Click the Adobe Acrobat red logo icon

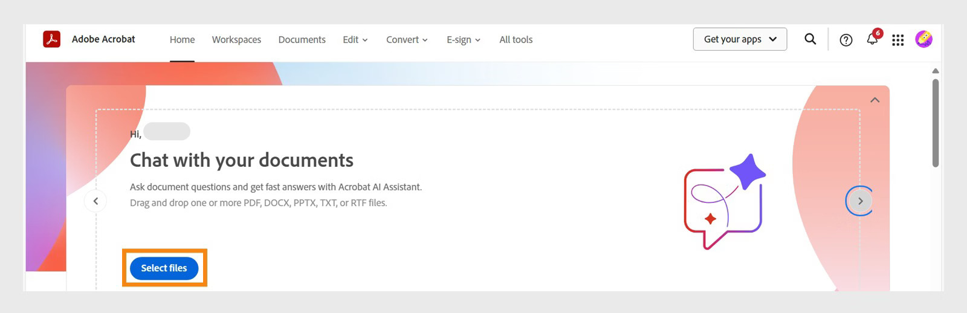tap(52, 39)
